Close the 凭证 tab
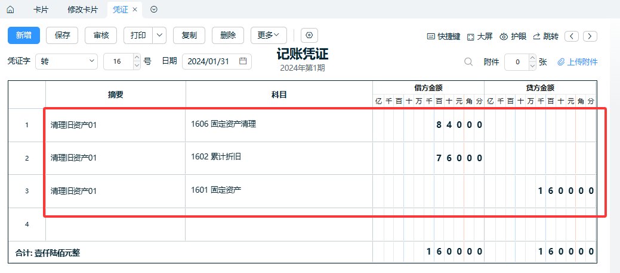Screen dimensions: 620x273 click(135, 10)
